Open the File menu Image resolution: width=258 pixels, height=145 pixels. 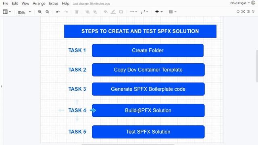(x=5, y=4)
